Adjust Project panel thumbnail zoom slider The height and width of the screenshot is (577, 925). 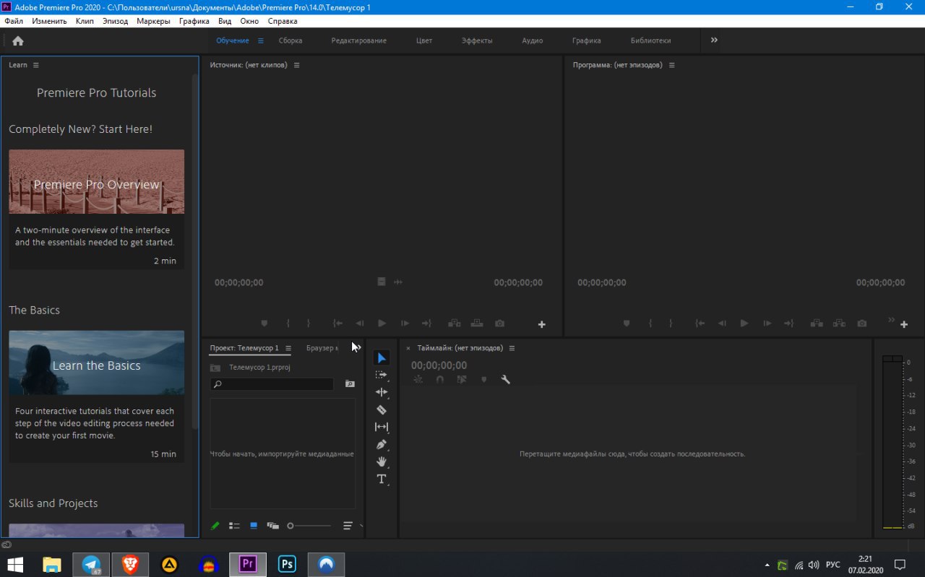(309, 526)
